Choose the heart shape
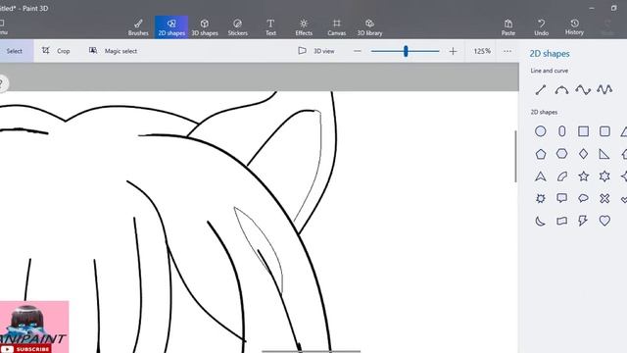The image size is (627, 353). (604, 221)
